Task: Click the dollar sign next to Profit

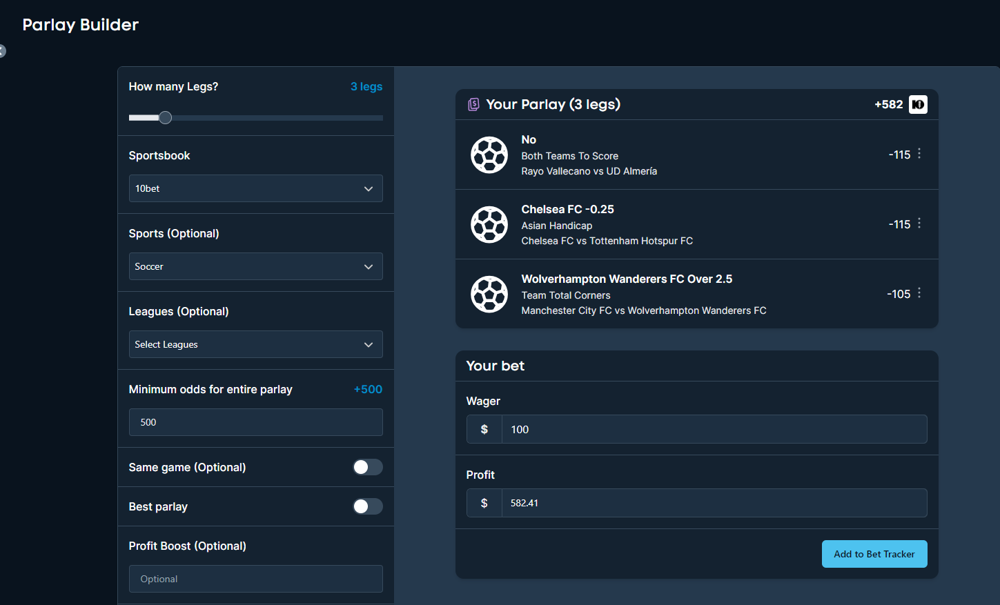Action: coord(484,503)
